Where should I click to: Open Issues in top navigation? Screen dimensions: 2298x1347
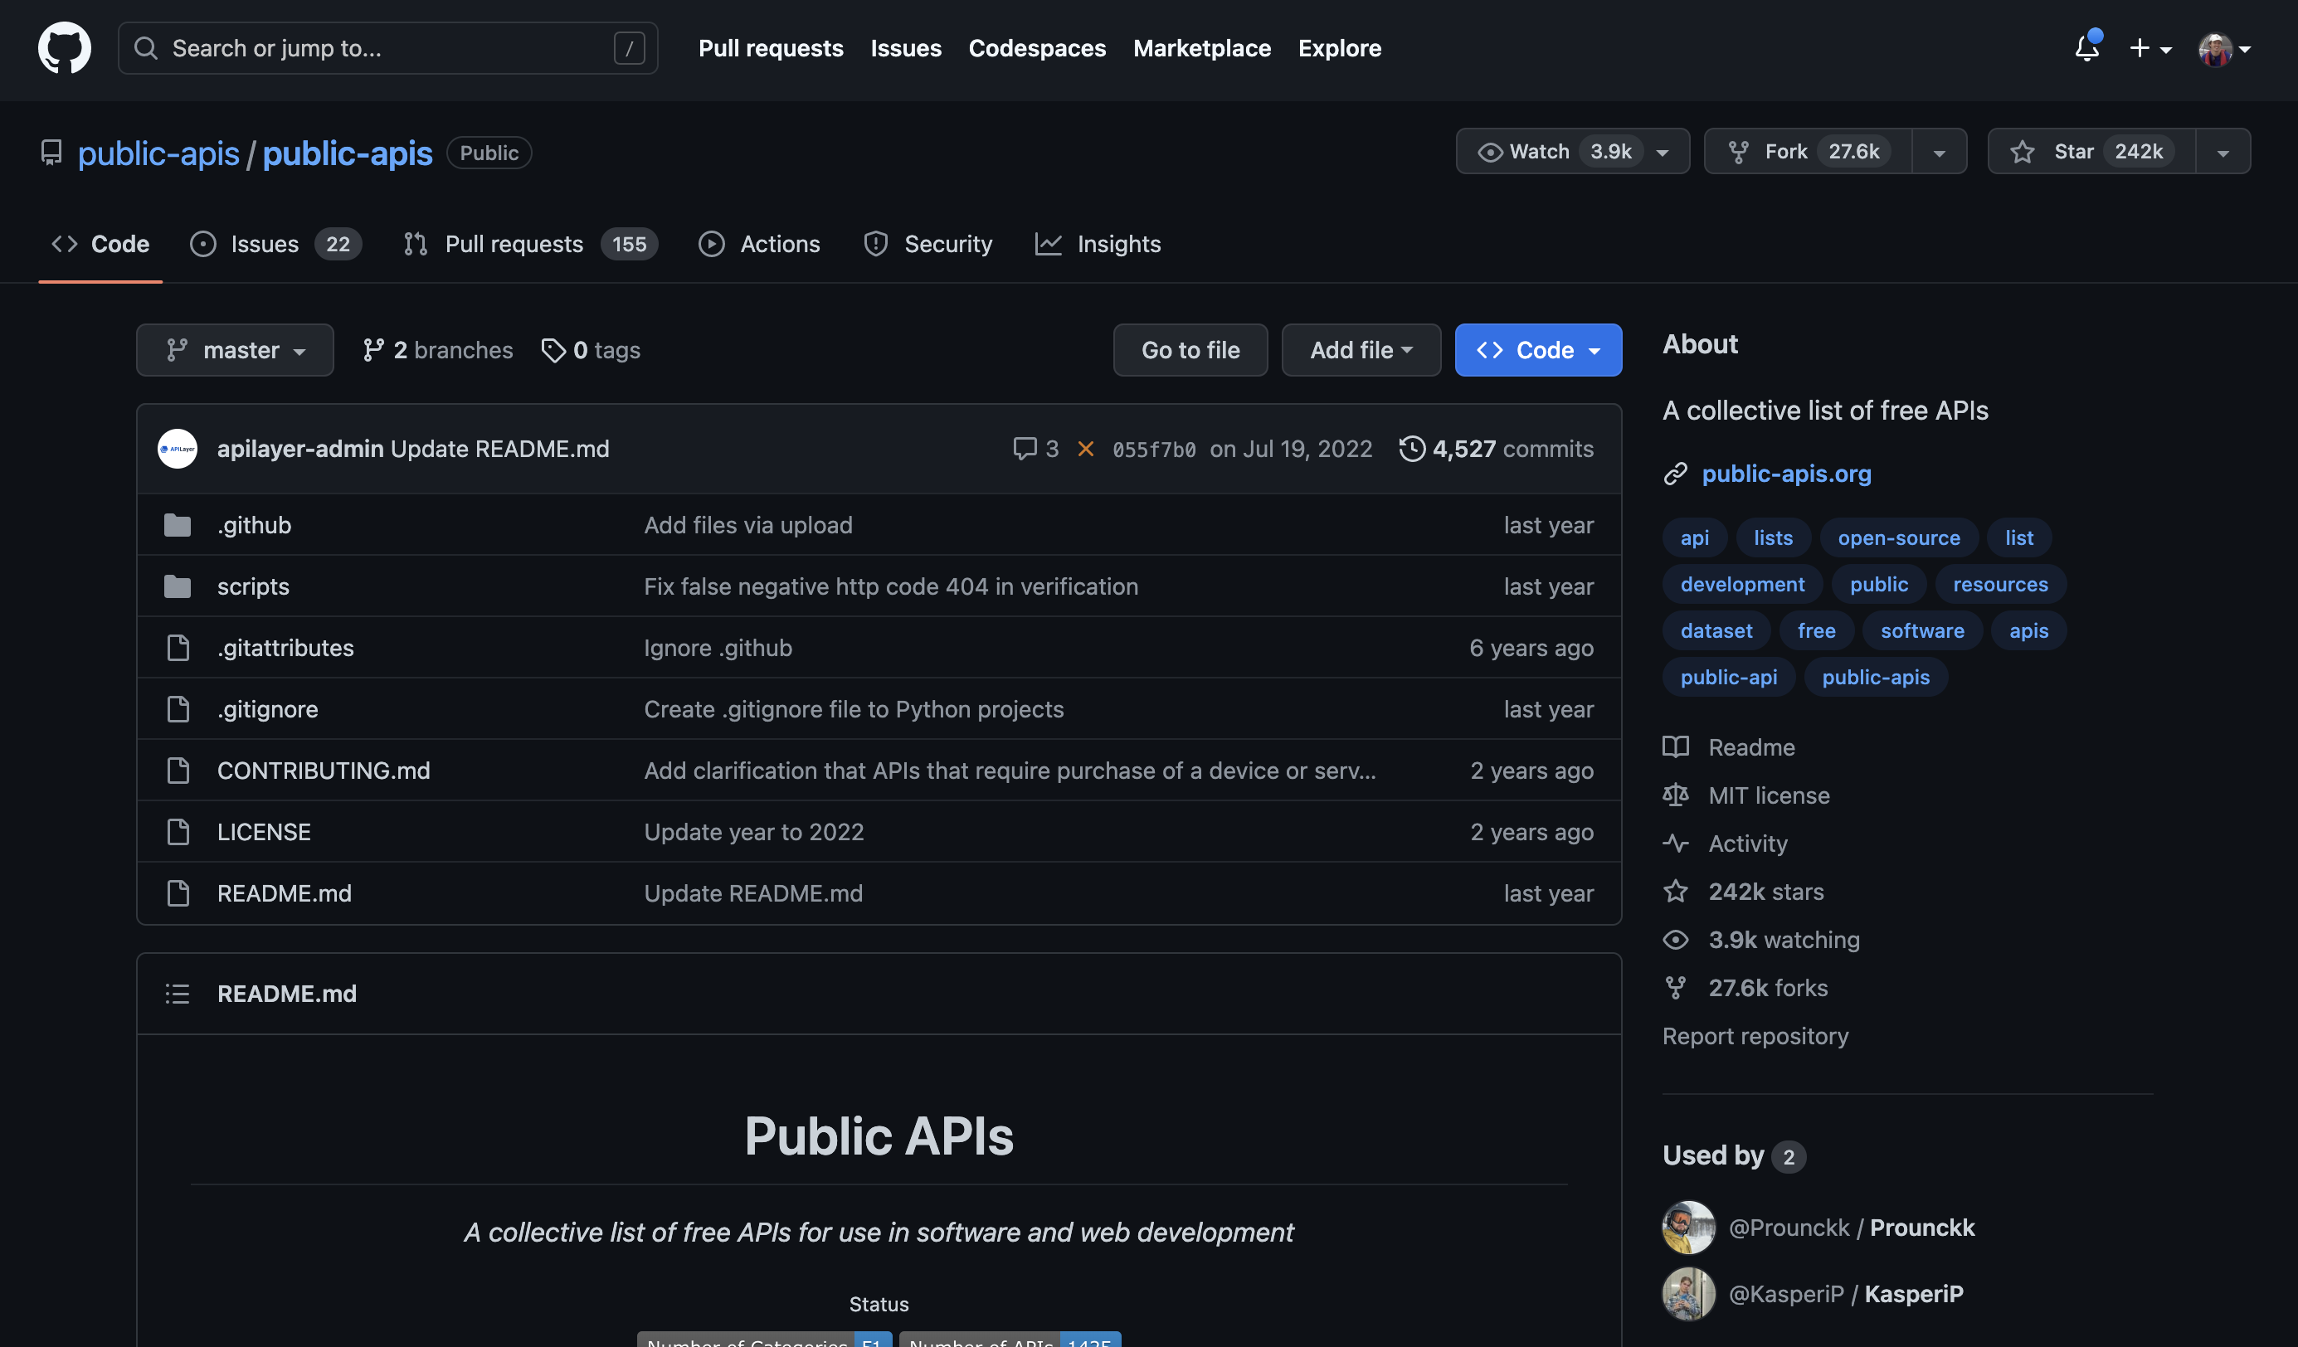tap(906, 48)
